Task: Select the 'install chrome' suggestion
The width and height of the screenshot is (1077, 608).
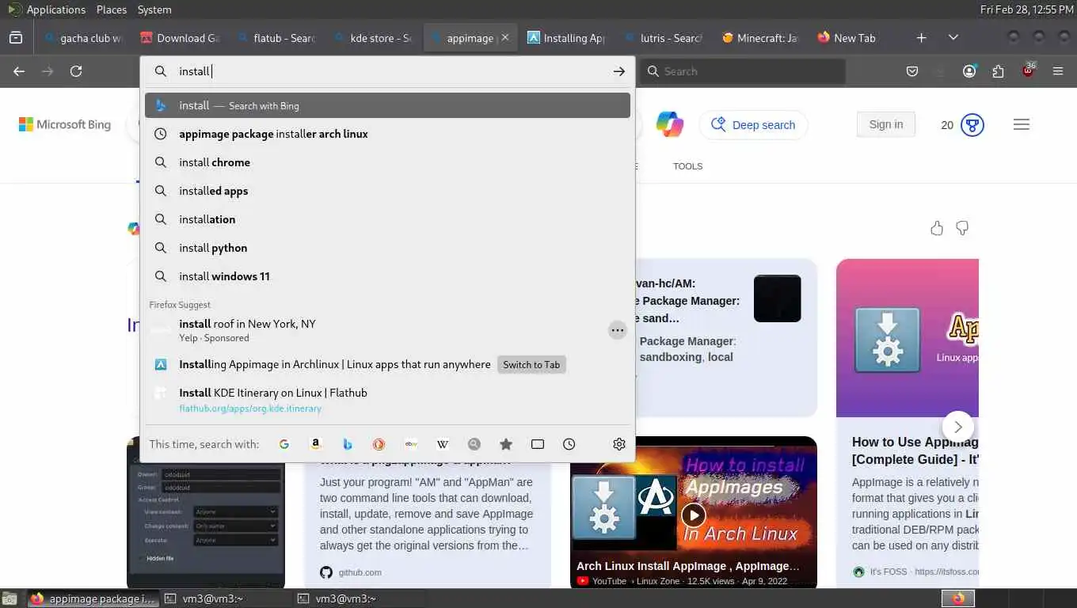Action: [x=387, y=162]
